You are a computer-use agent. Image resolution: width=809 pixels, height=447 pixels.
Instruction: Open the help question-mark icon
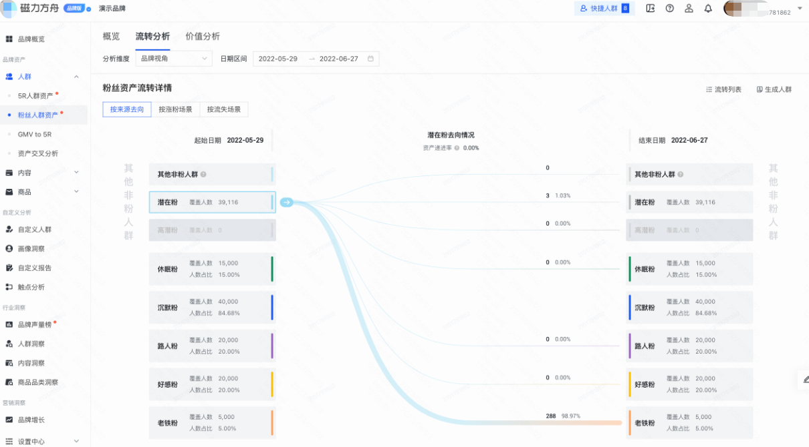pyautogui.click(x=669, y=9)
